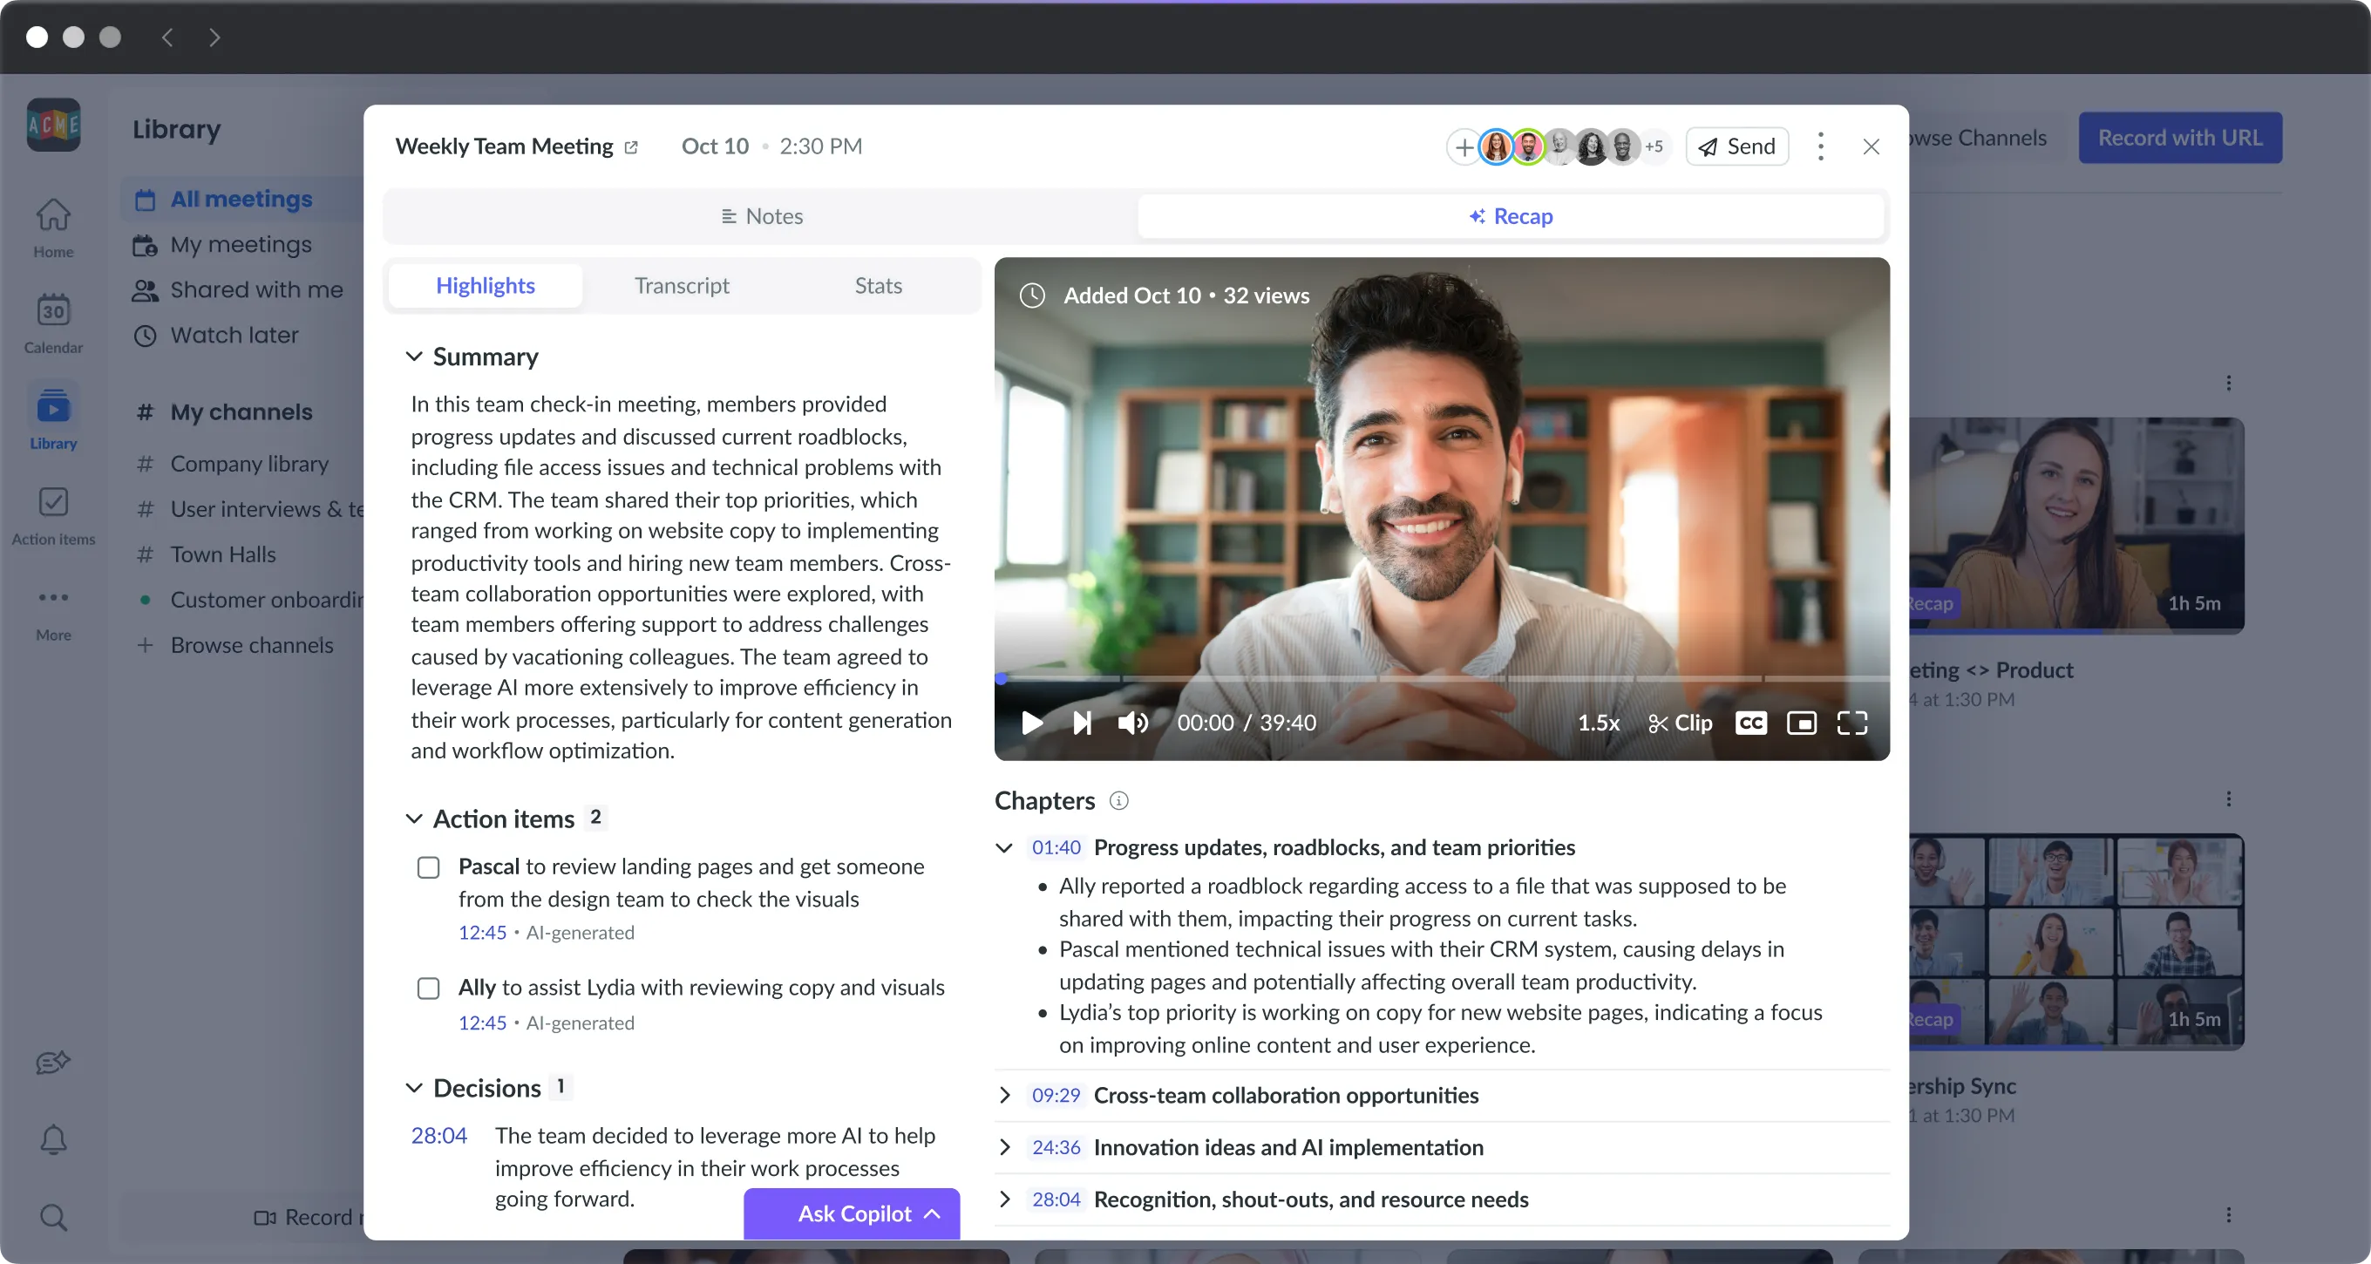Viewport: 2371px width, 1264px height.
Task: Open the Clip scissors tool
Action: [1681, 723]
